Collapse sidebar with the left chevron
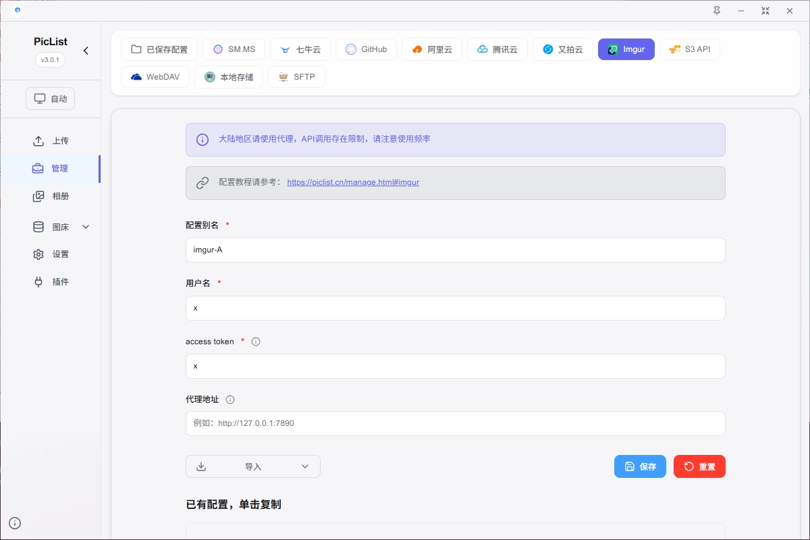Screen dimensions: 810x540 86,51
